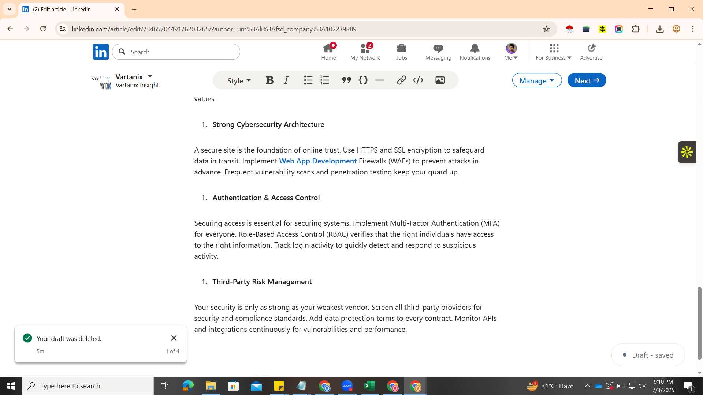The image size is (703, 395).
Task: Open Messaging
Action: pyautogui.click(x=438, y=52)
